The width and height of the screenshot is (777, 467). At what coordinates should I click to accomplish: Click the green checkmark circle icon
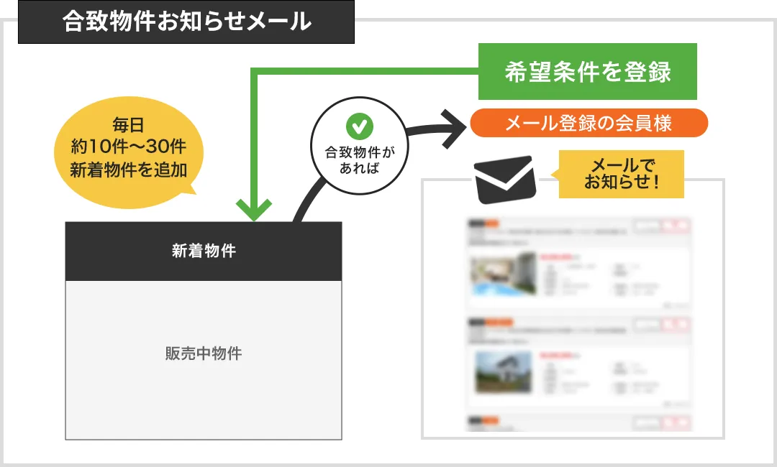pyautogui.click(x=359, y=126)
